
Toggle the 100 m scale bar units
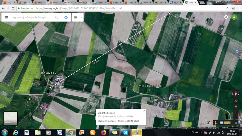click(x=230, y=128)
